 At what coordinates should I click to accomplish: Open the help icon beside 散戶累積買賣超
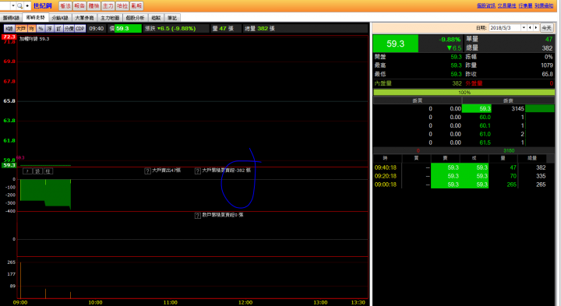pos(197,216)
